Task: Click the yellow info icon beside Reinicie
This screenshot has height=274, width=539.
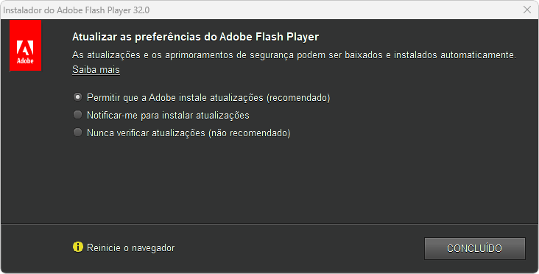Action: [78, 247]
